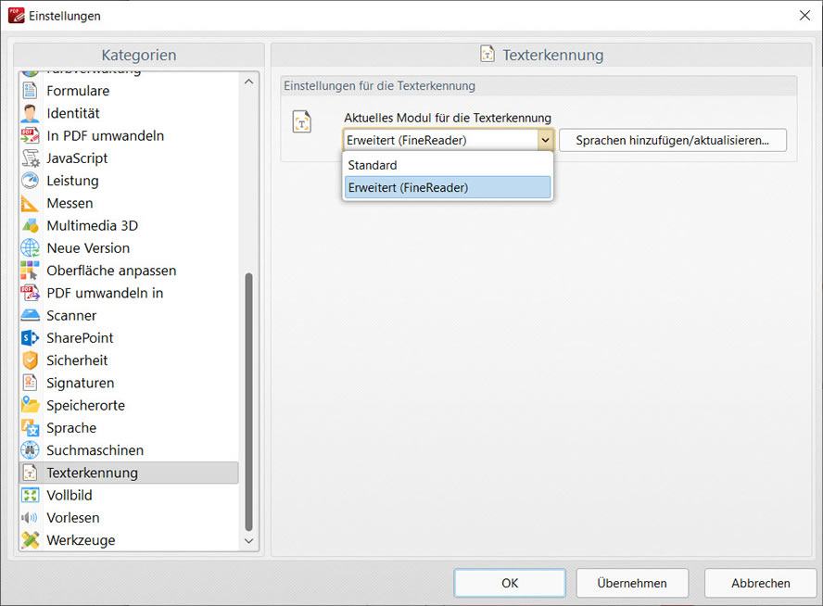Select the Scanner category
823x606 pixels.
[x=129, y=315]
